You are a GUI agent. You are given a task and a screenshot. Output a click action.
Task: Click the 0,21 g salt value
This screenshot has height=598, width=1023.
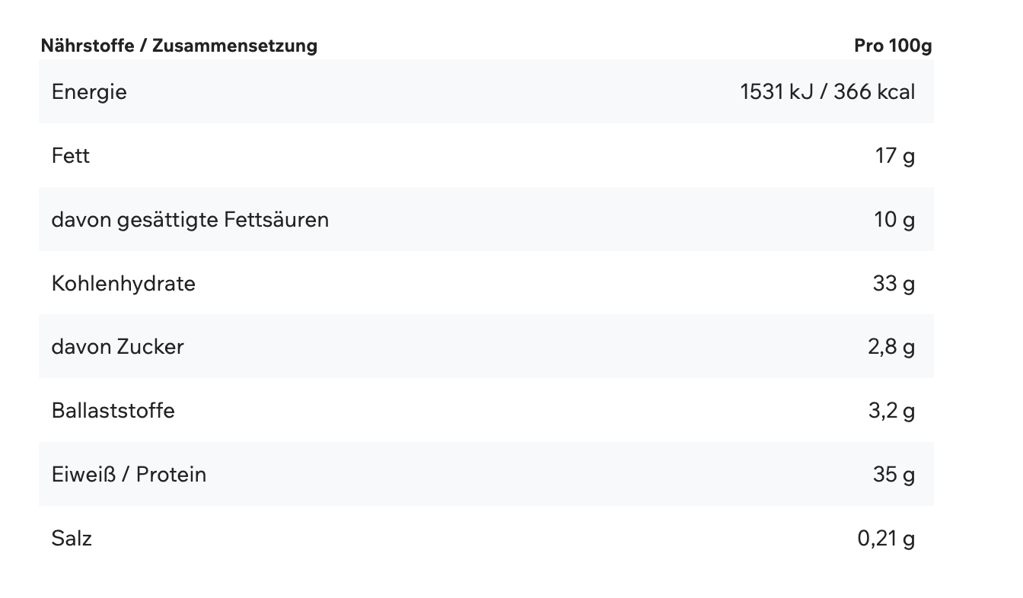tap(887, 539)
